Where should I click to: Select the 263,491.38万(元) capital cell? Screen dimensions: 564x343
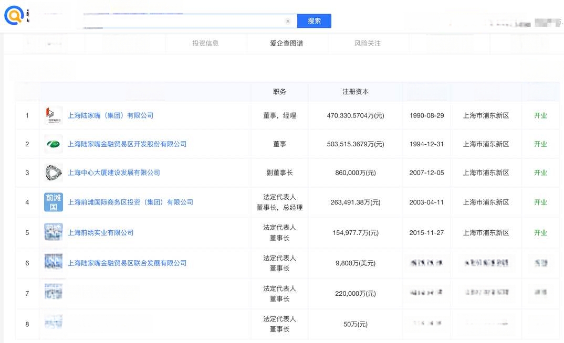click(x=356, y=202)
